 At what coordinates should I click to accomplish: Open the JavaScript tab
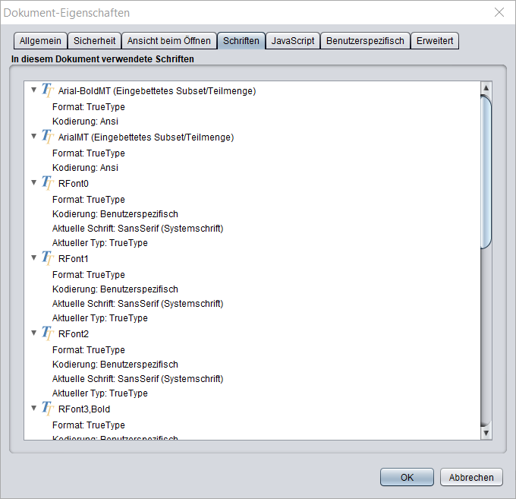[293, 41]
